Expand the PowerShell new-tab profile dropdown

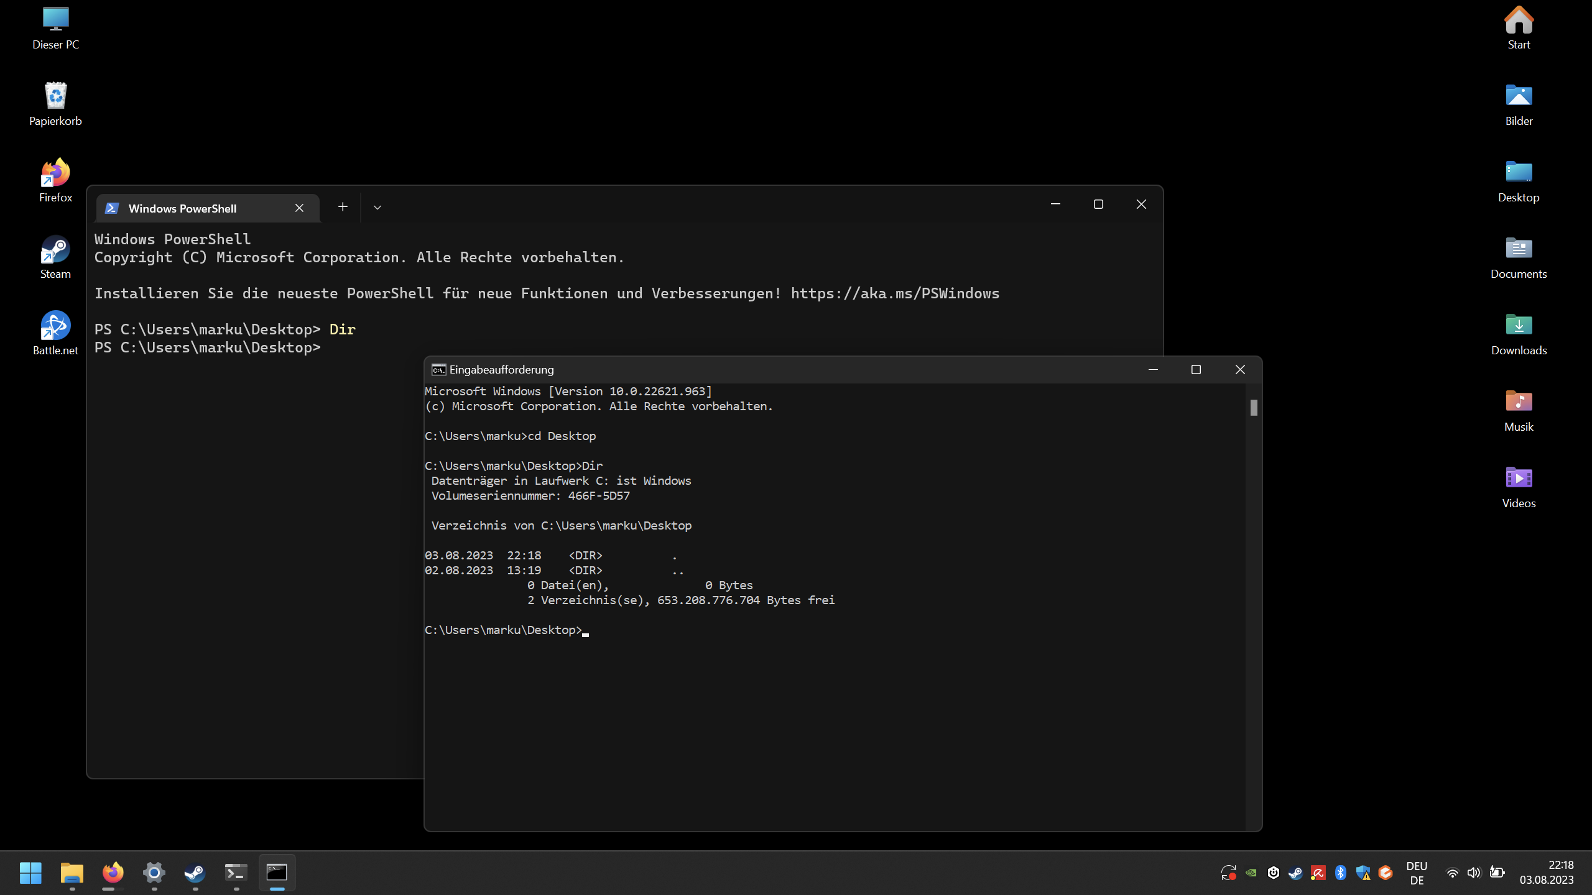377,208
